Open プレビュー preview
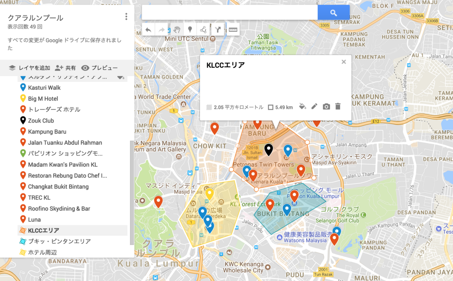453x281 pixels. click(x=100, y=68)
